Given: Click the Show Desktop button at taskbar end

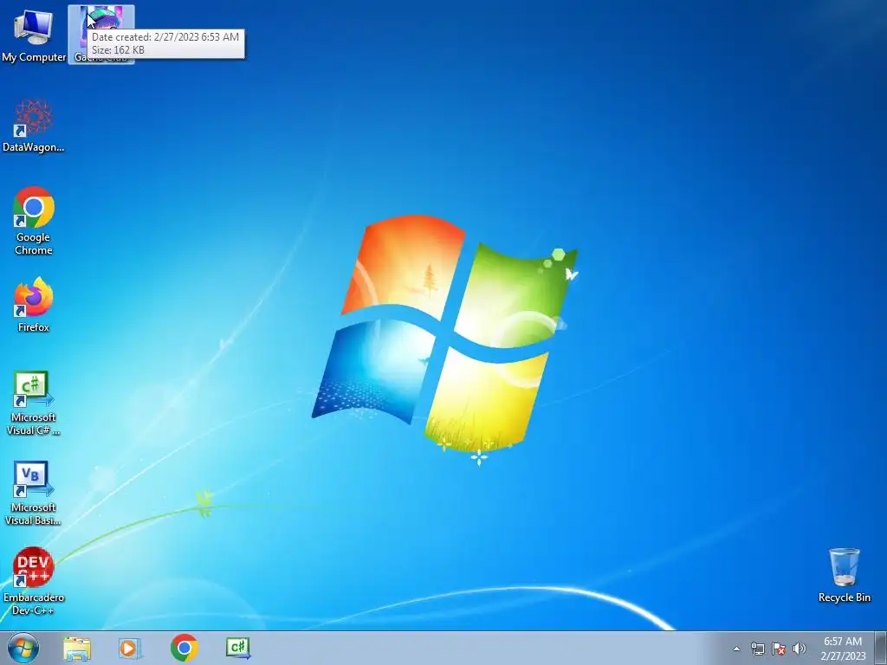Looking at the screenshot, I should [x=881, y=648].
